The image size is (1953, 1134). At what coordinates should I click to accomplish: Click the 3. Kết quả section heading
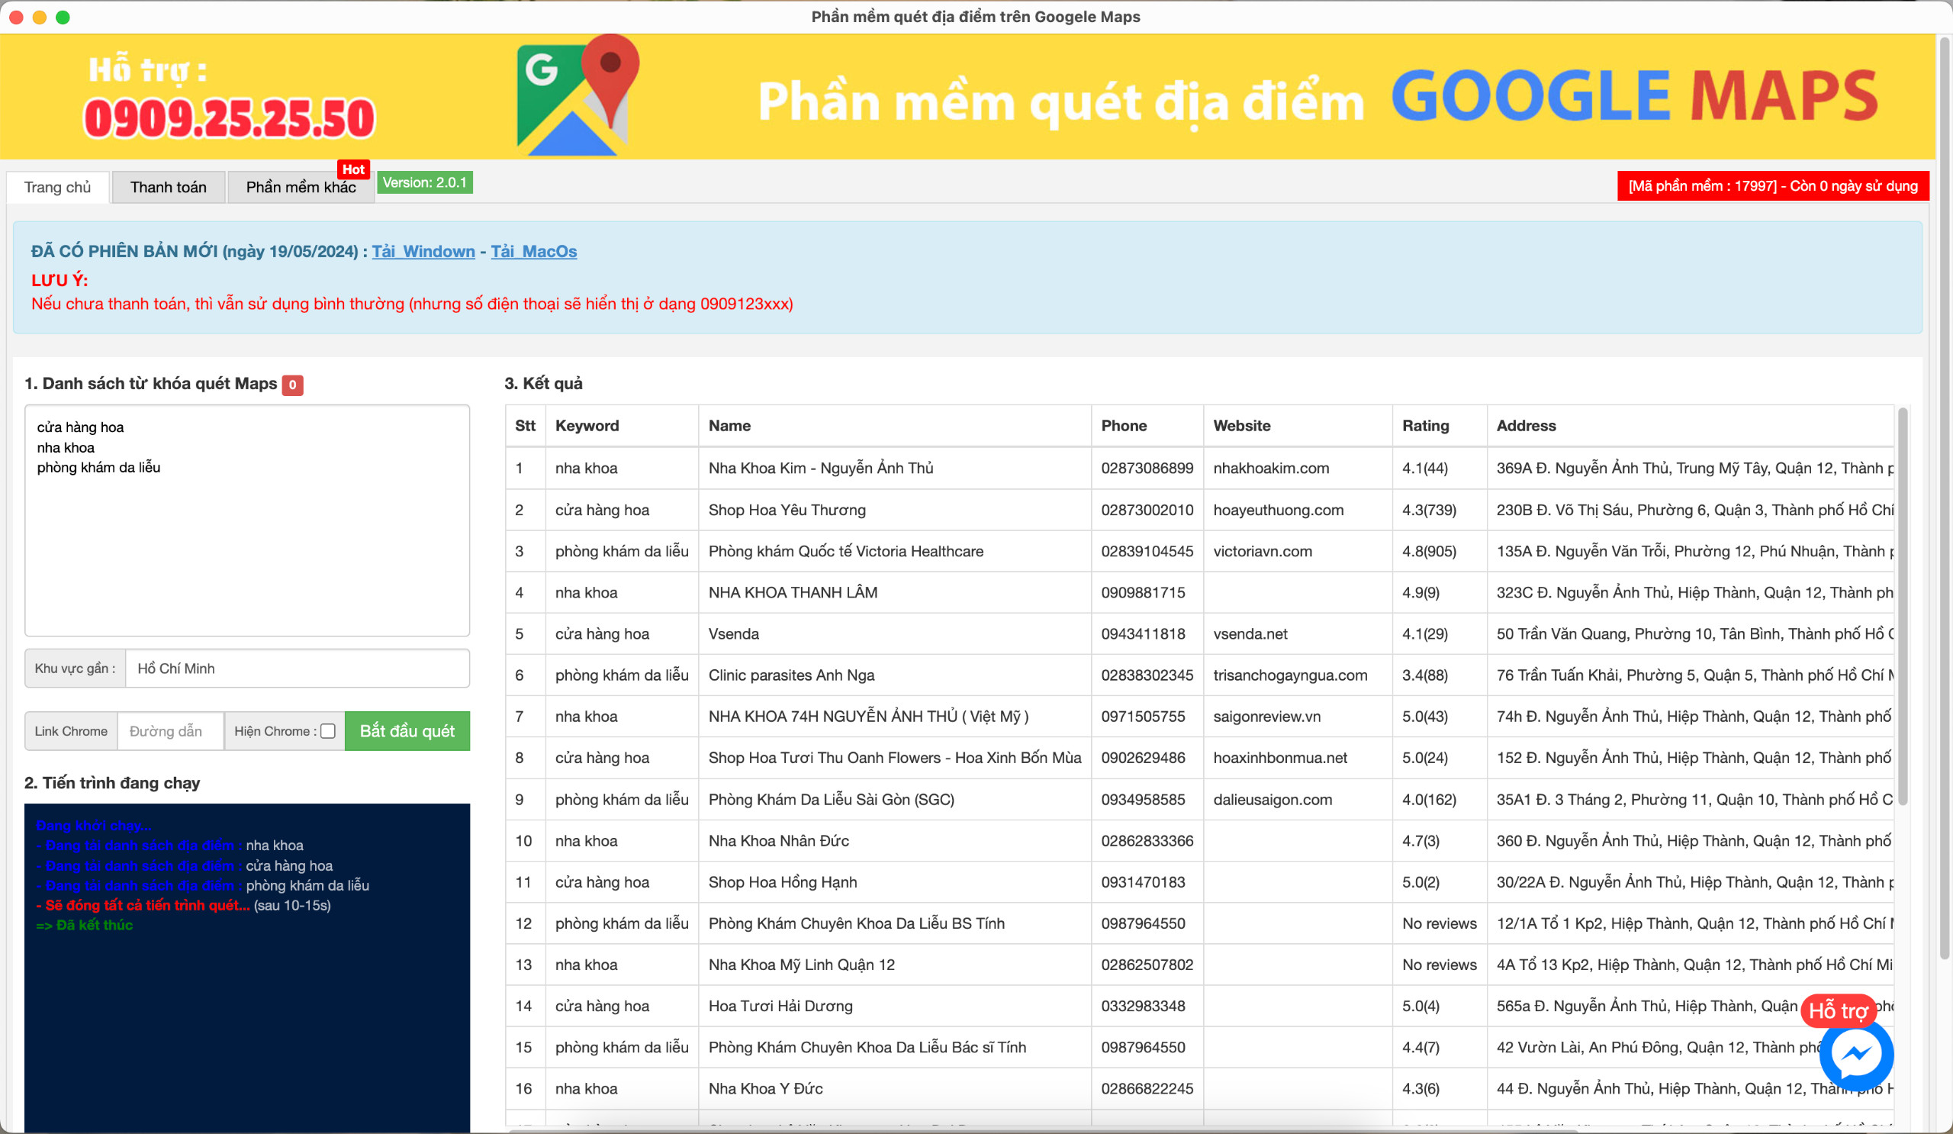click(543, 384)
